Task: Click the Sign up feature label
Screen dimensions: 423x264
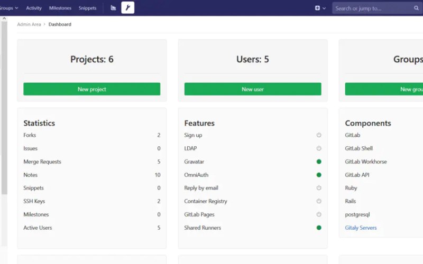Action: [x=193, y=135]
